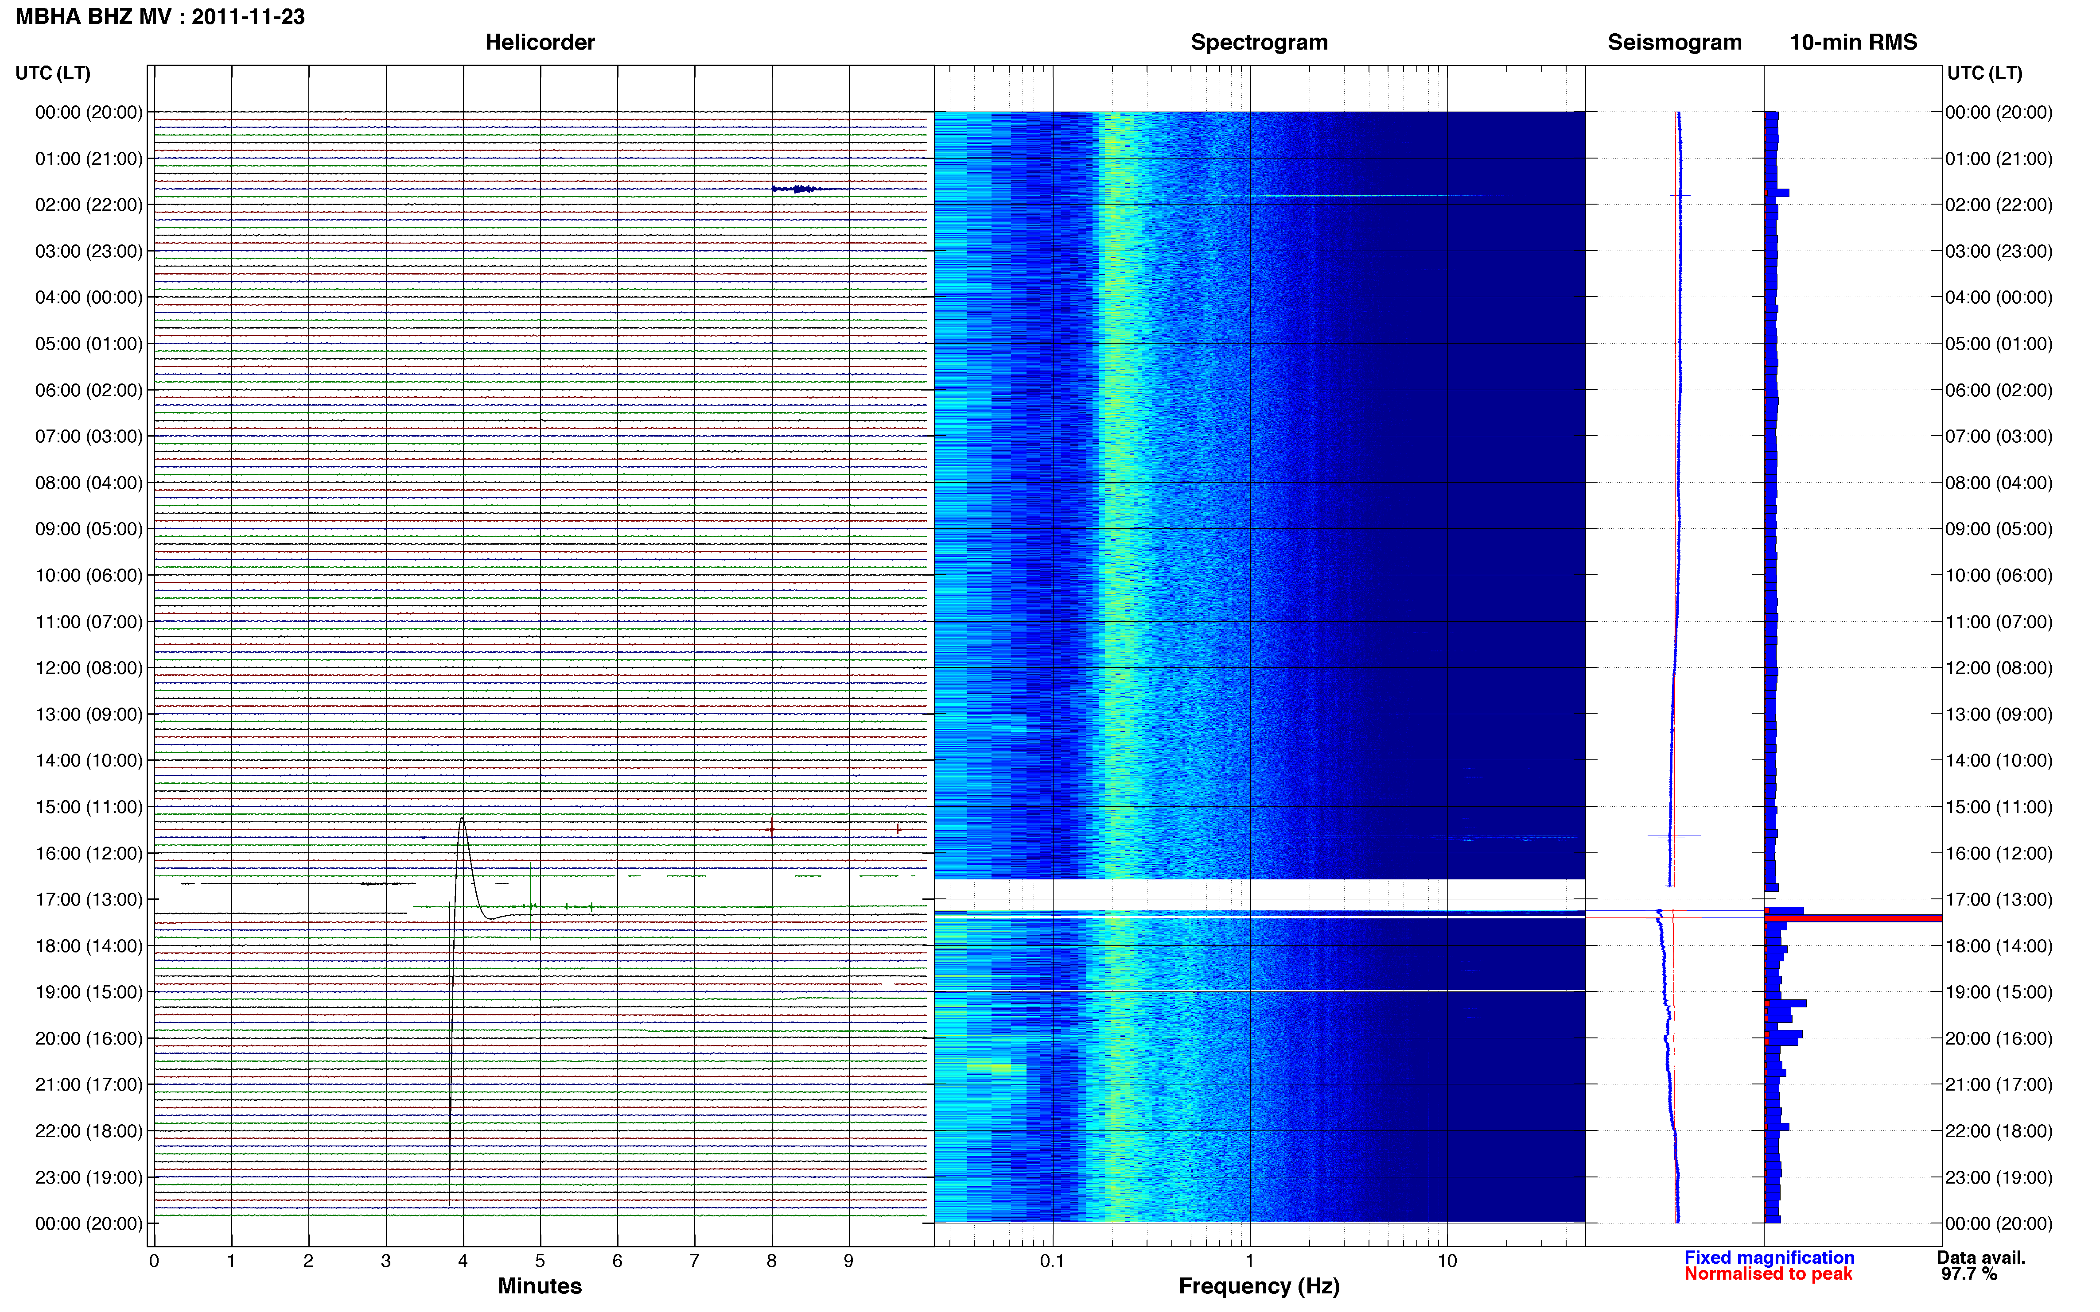Click '23:00 (19:00)' on the helicorder time axis
The image size is (2100, 1312).
(x=89, y=1177)
